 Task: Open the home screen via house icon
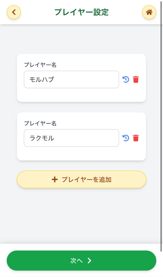(149, 12)
